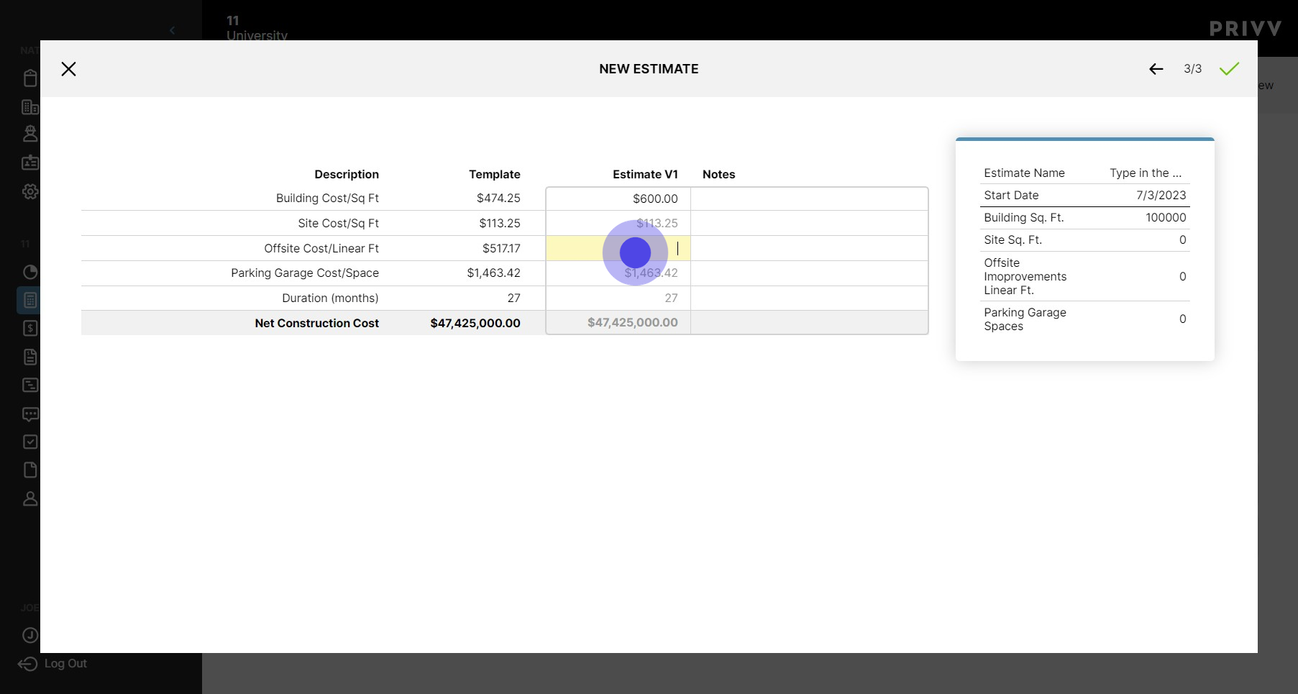1298x694 pixels.
Task: Click the Start Date value 7/3/2023
Action: pos(1161,195)
